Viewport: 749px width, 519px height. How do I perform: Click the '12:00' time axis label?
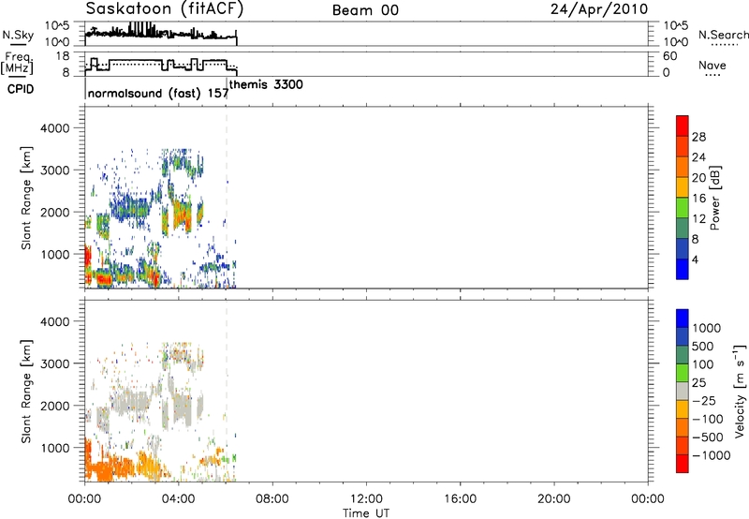point(366,499)
